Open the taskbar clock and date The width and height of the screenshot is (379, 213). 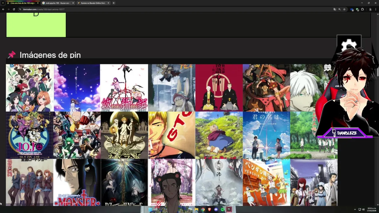coord(372,209)
